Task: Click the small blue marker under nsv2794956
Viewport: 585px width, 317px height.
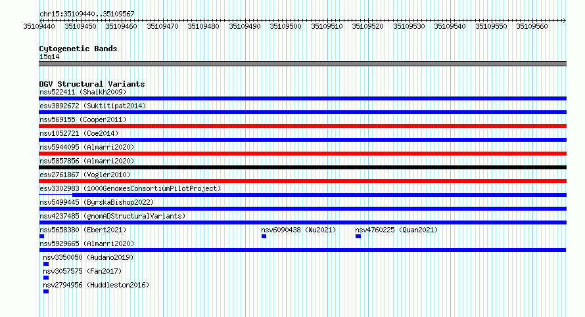Action: (x=46, y=291)
